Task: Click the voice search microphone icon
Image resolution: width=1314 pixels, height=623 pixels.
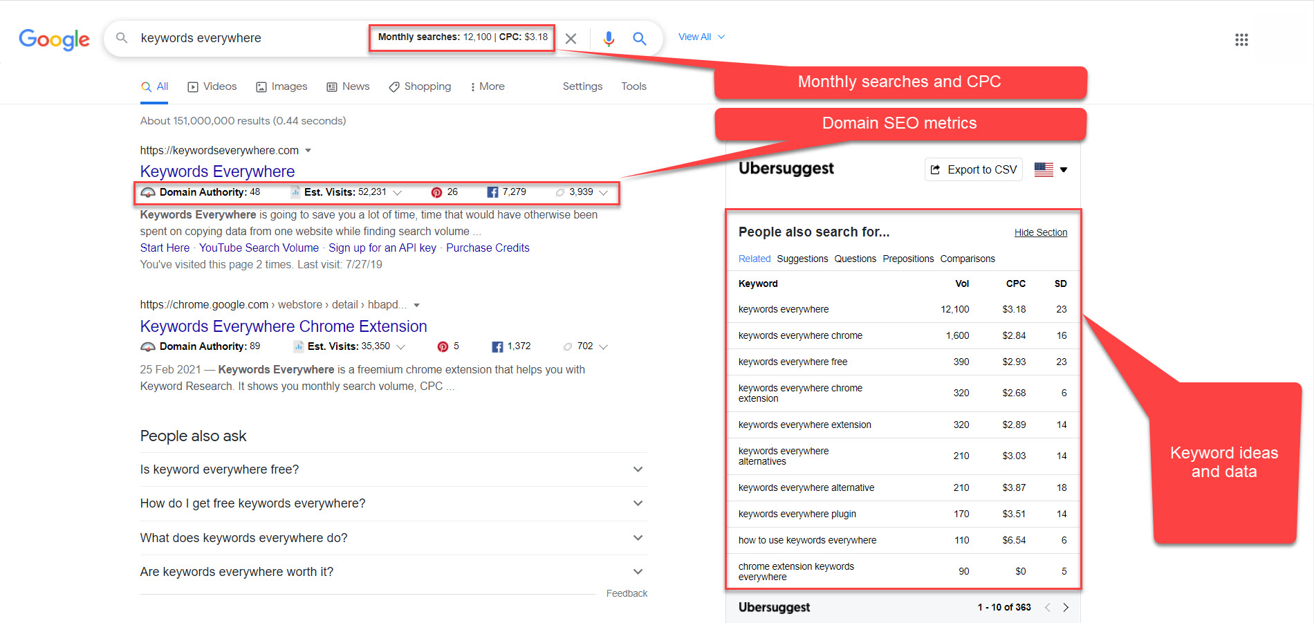Action: click(609, 39)
